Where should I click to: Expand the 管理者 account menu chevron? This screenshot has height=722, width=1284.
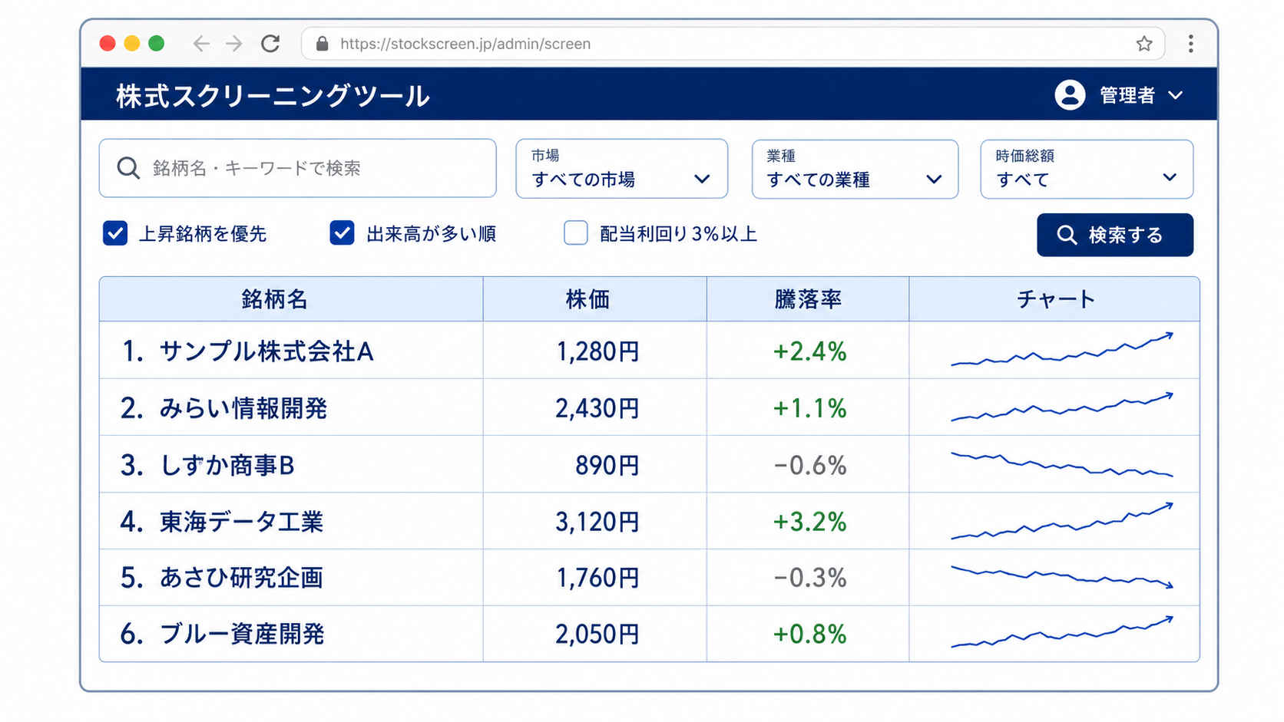point(1176,96)
